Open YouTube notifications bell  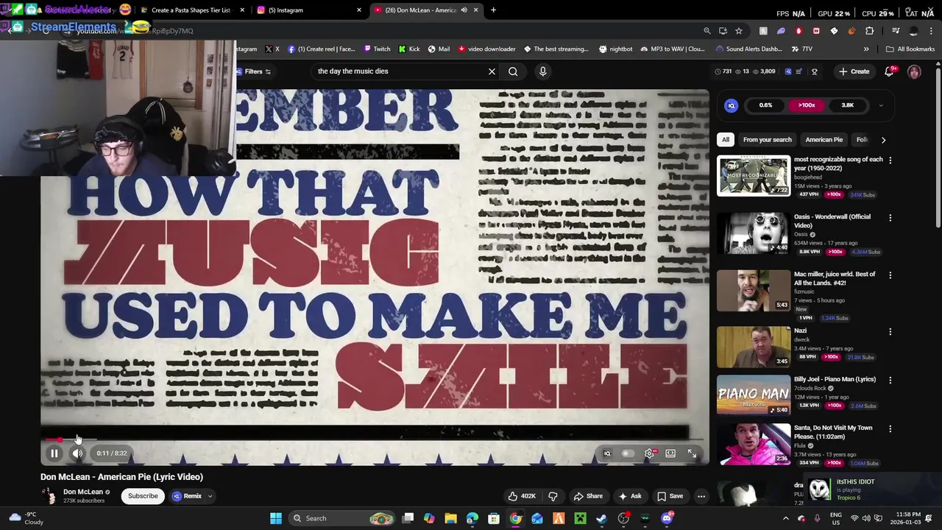[889, 71]
